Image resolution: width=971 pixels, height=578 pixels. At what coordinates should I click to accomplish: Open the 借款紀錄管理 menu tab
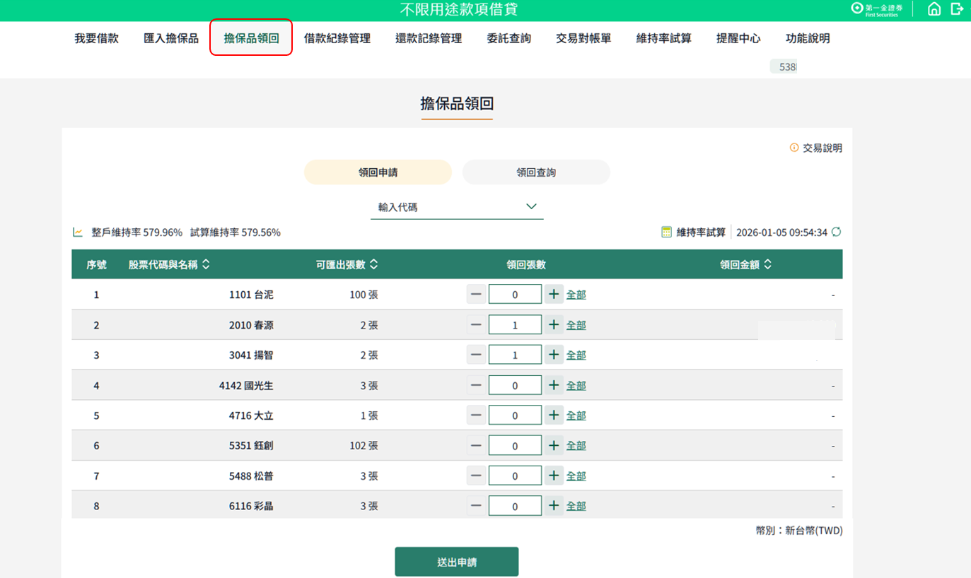click(337, 39)
